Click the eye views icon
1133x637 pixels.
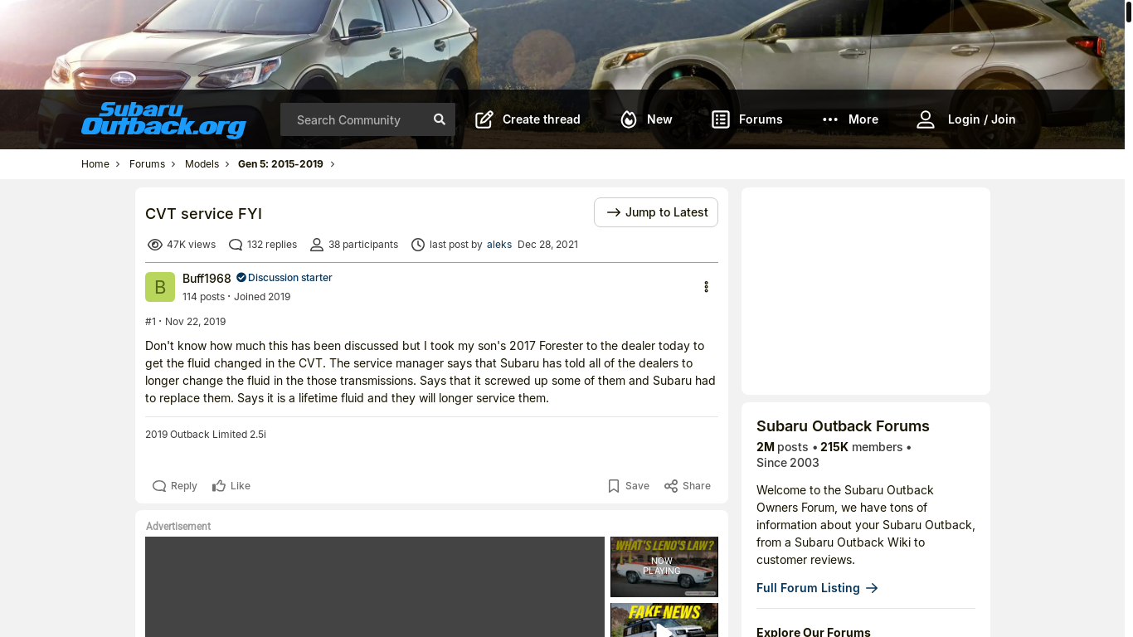click(x=155, y=245)
